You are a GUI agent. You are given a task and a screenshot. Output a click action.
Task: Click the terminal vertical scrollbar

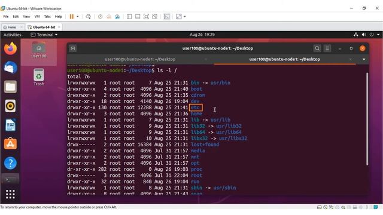(367, 119)
